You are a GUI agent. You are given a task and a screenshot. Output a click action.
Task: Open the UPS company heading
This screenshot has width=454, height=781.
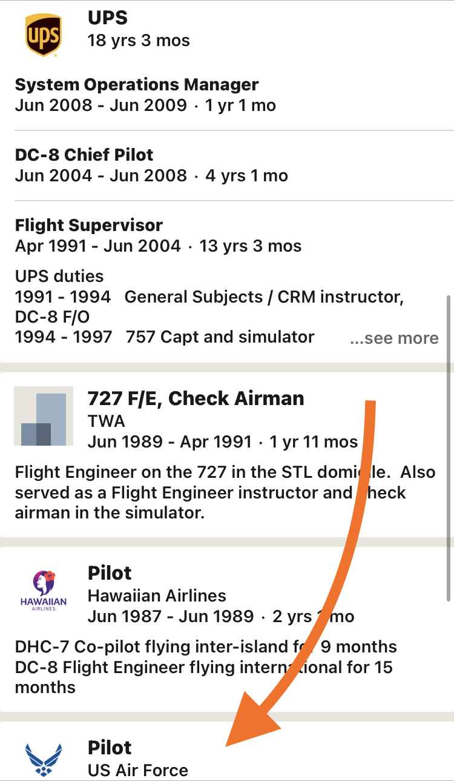point(109,18)
